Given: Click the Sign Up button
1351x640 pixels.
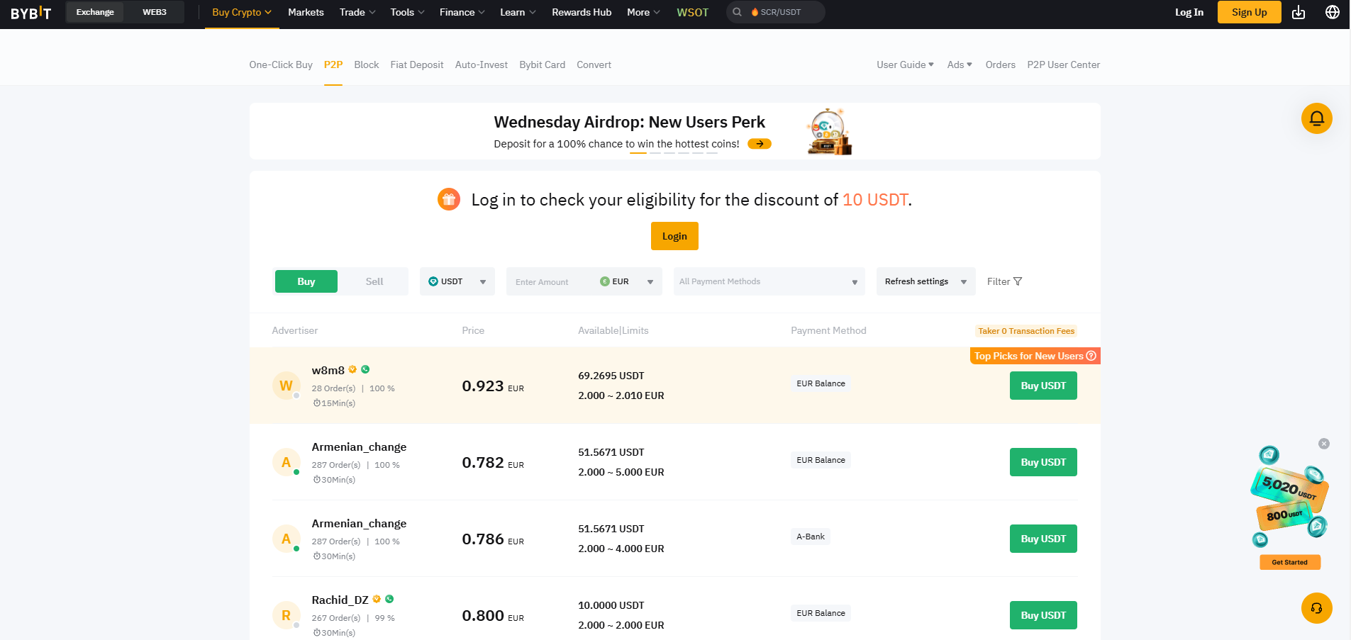Looking at the screenshot, I should [x=1250, y=12].
